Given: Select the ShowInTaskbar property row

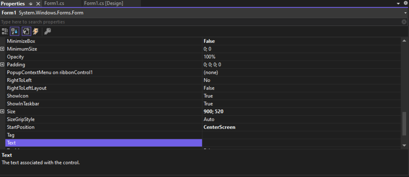Looking at the screenshot, I should pyautogui.click(x=104, y=104).
